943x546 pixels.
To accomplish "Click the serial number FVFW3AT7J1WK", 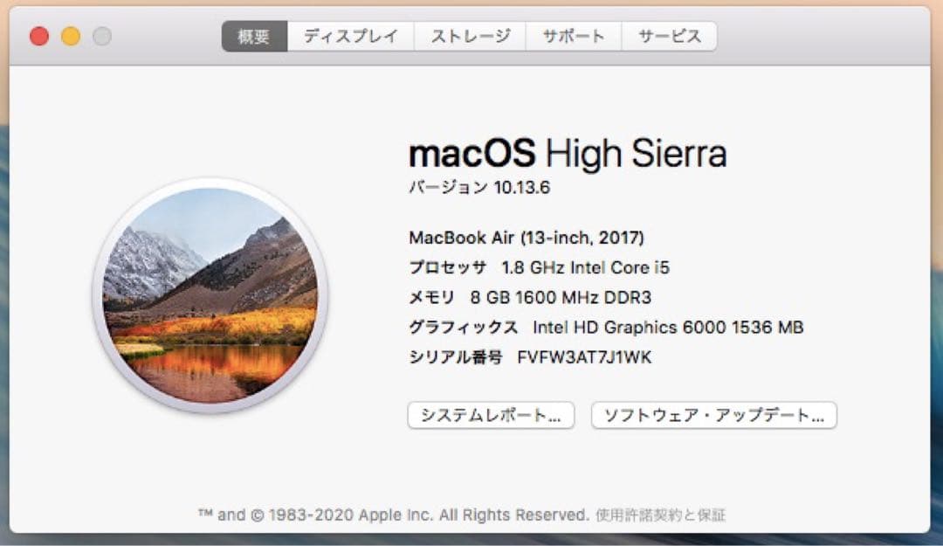I will [584, 357].
